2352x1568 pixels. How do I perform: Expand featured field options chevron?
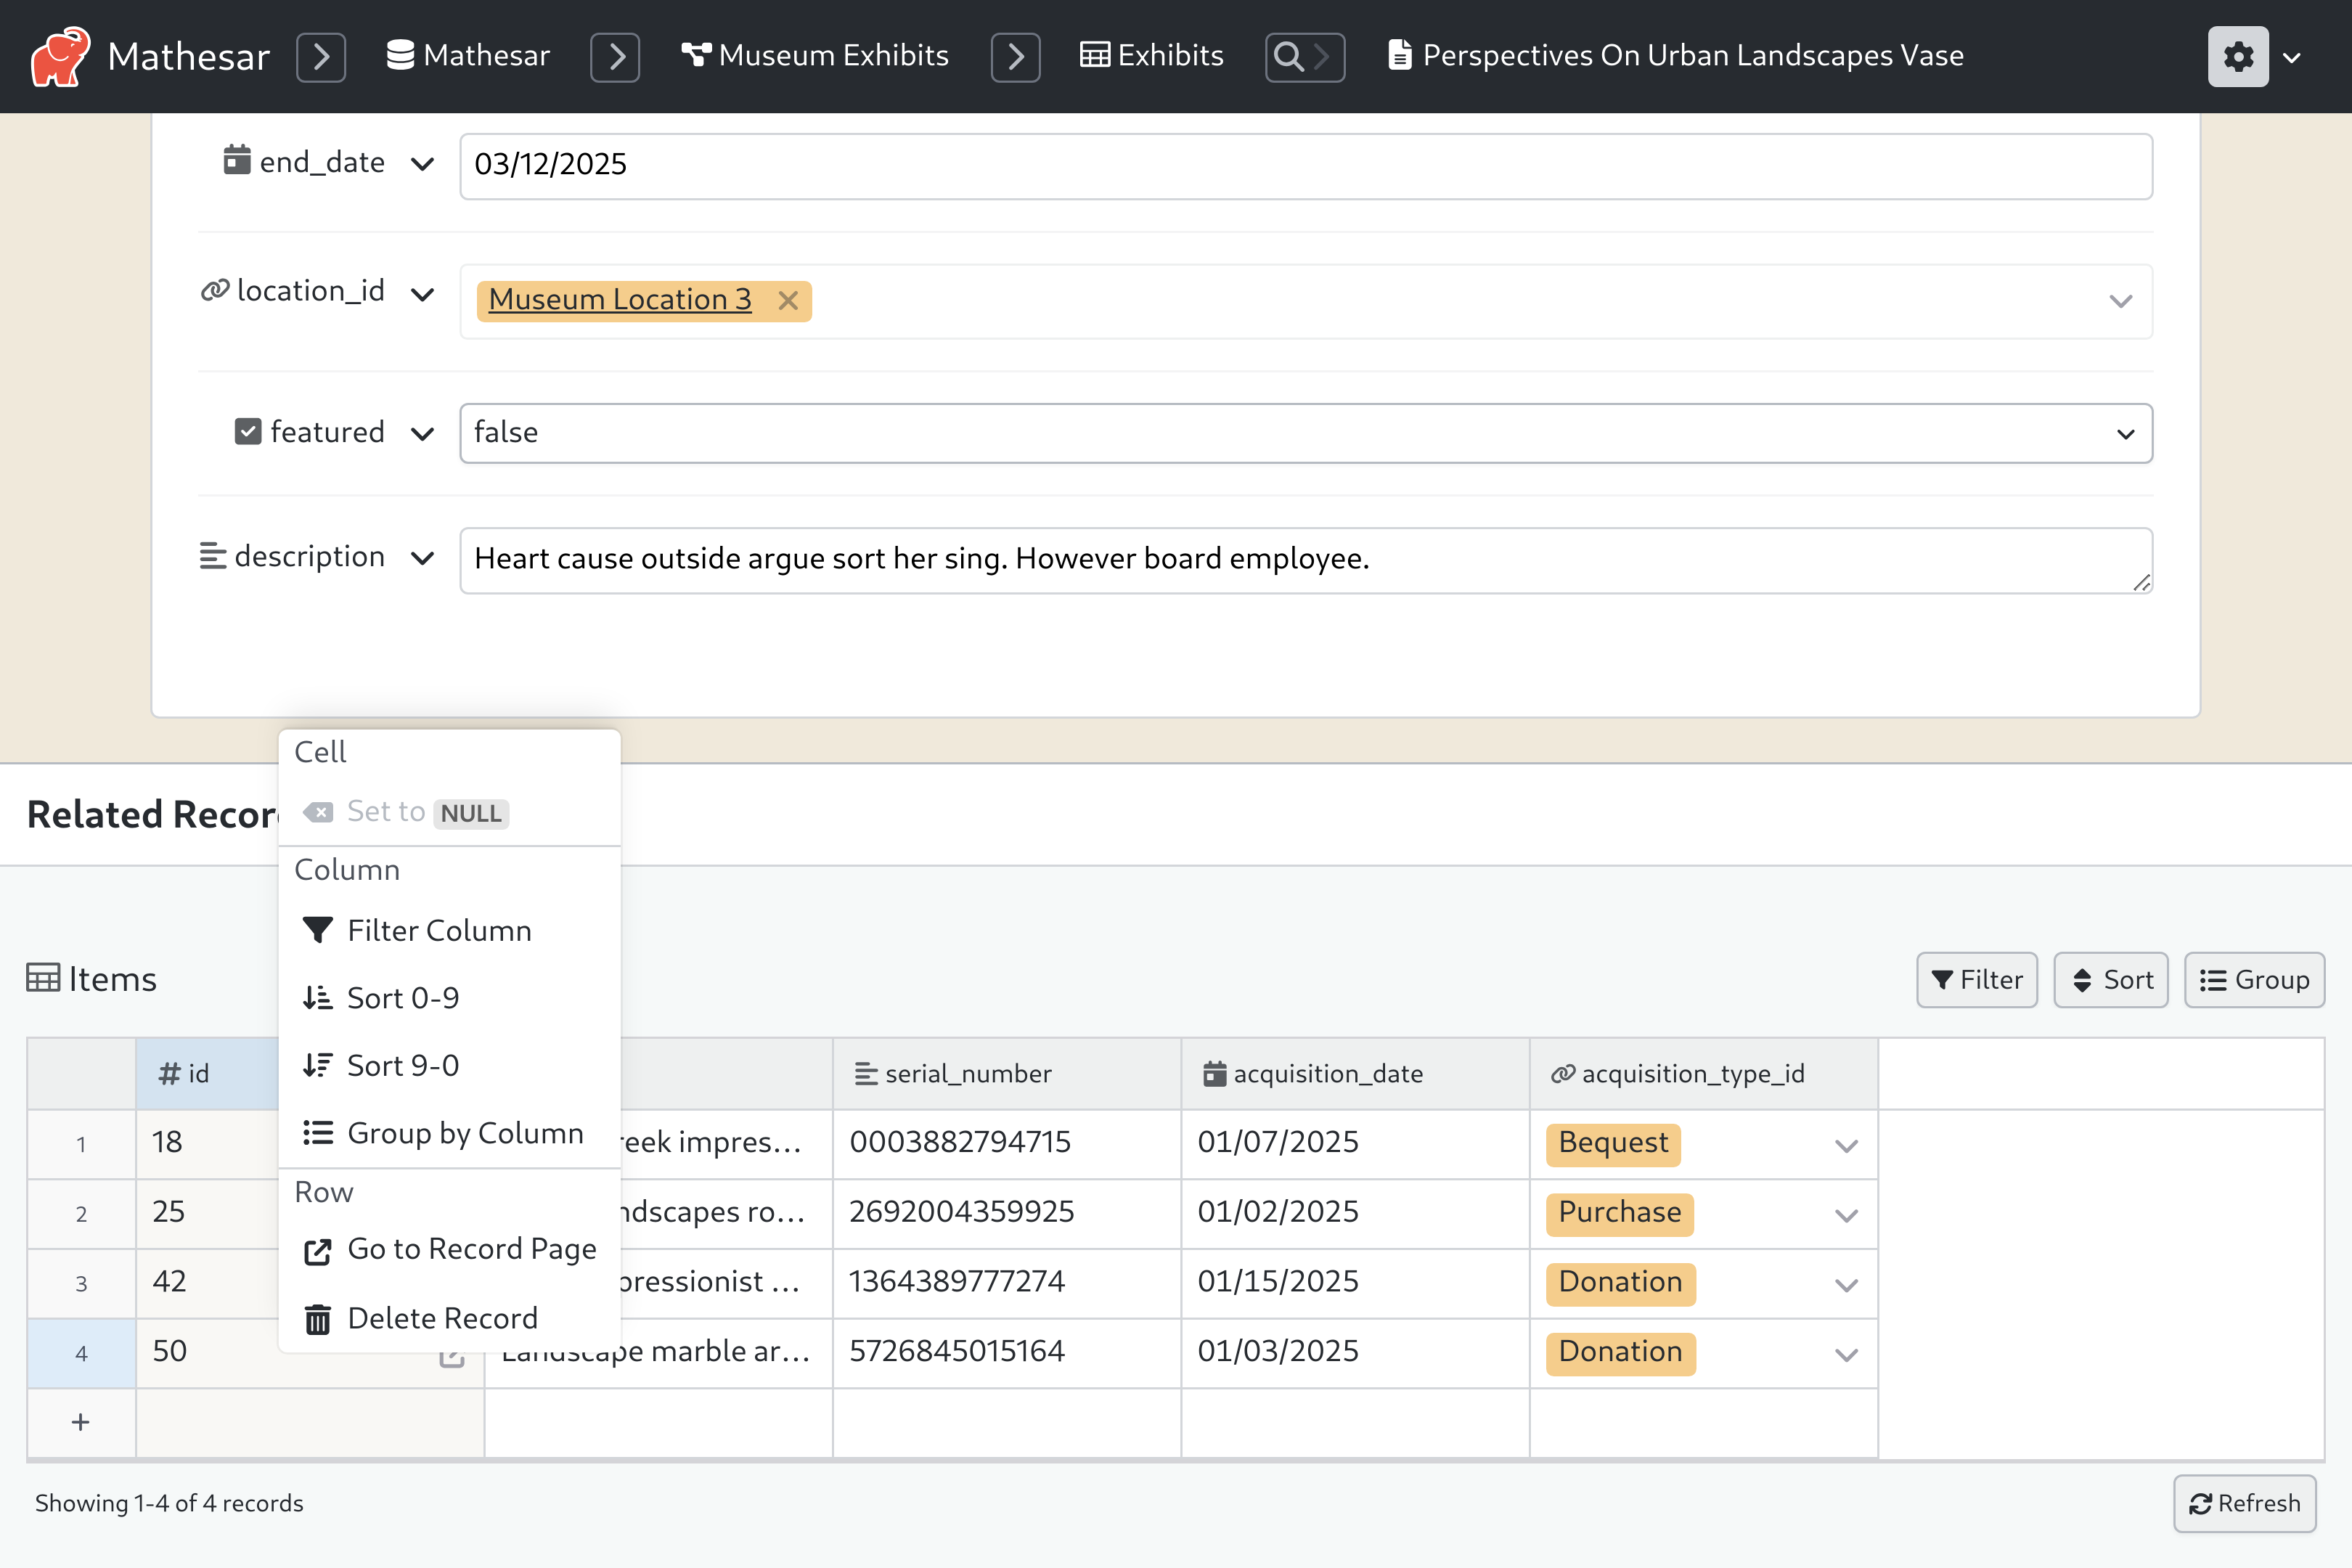[x=422, y=433]
